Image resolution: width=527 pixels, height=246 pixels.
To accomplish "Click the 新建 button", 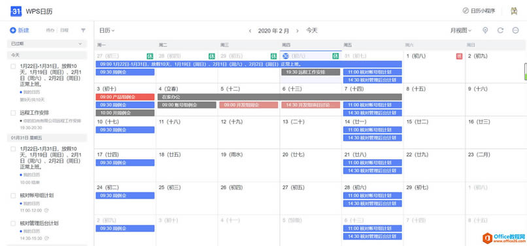I will [x=20, y=30].
